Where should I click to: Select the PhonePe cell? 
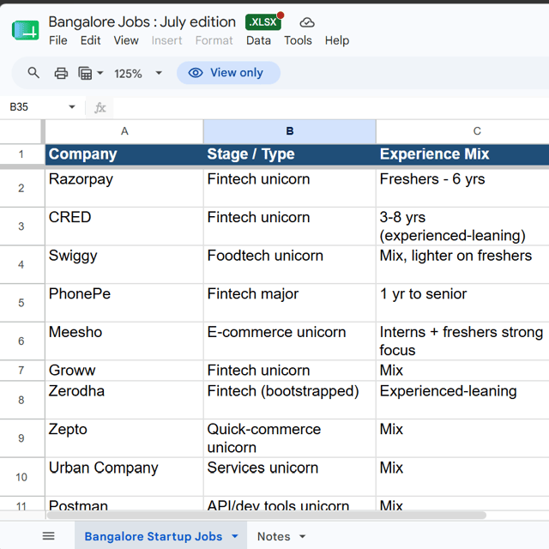pos(124,303)
